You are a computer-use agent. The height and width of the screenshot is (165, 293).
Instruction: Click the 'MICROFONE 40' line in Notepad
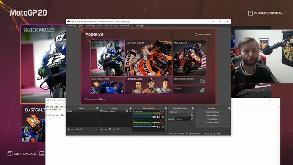(54, 110)
